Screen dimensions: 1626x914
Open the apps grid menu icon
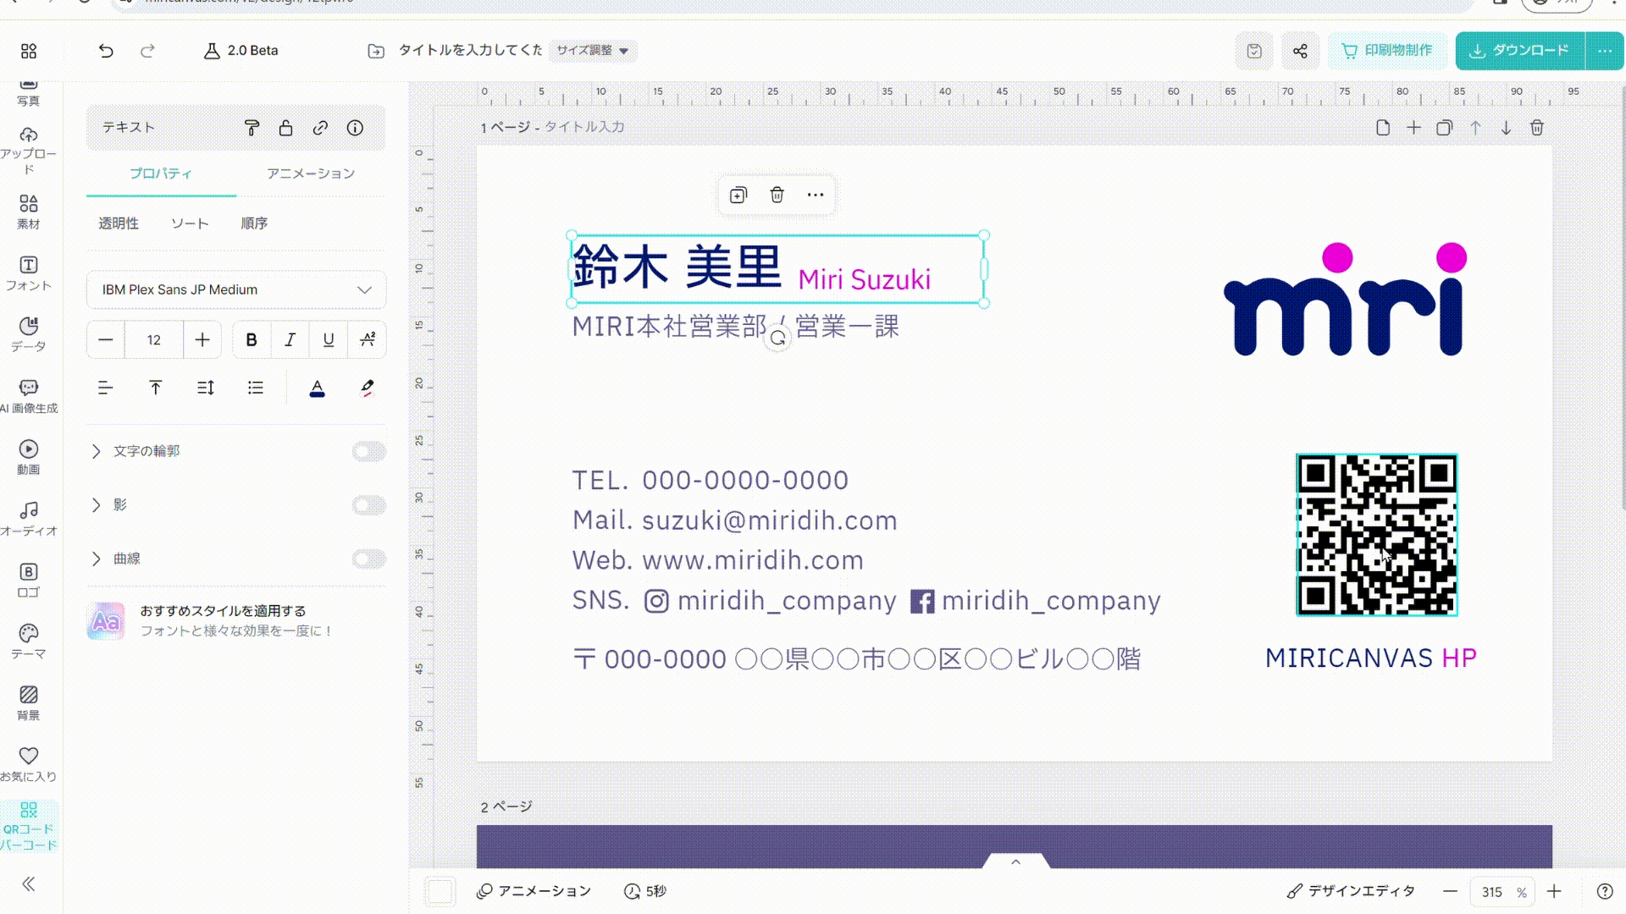click(29, 51)
